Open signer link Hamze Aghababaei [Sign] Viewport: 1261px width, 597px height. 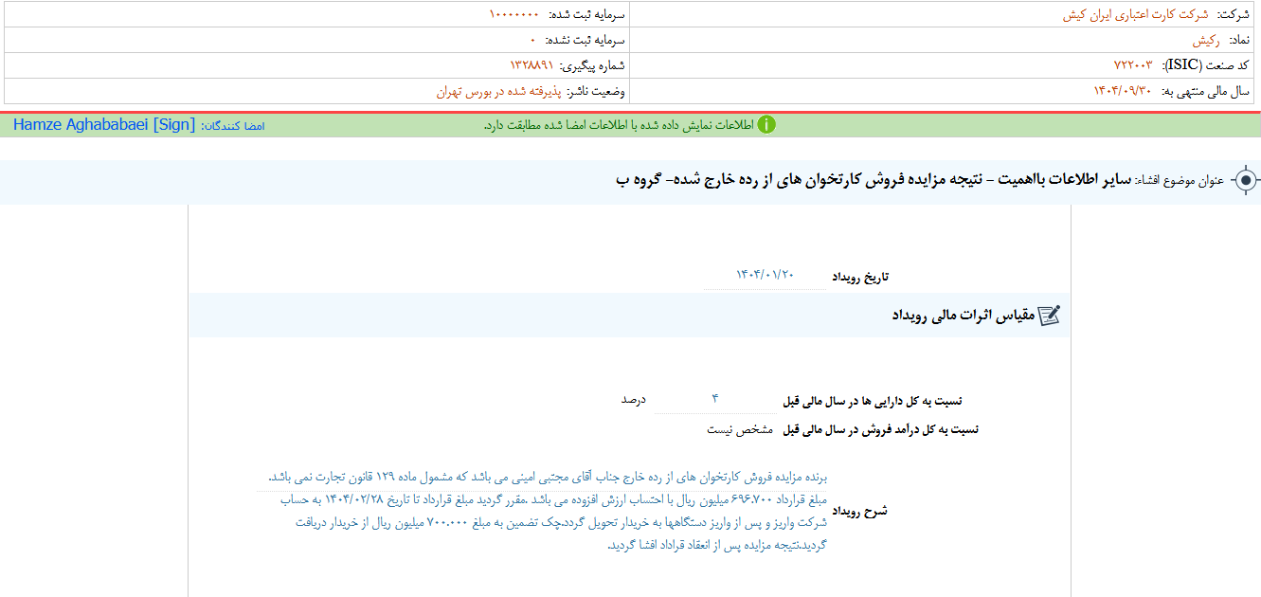[x=104, y=125]
